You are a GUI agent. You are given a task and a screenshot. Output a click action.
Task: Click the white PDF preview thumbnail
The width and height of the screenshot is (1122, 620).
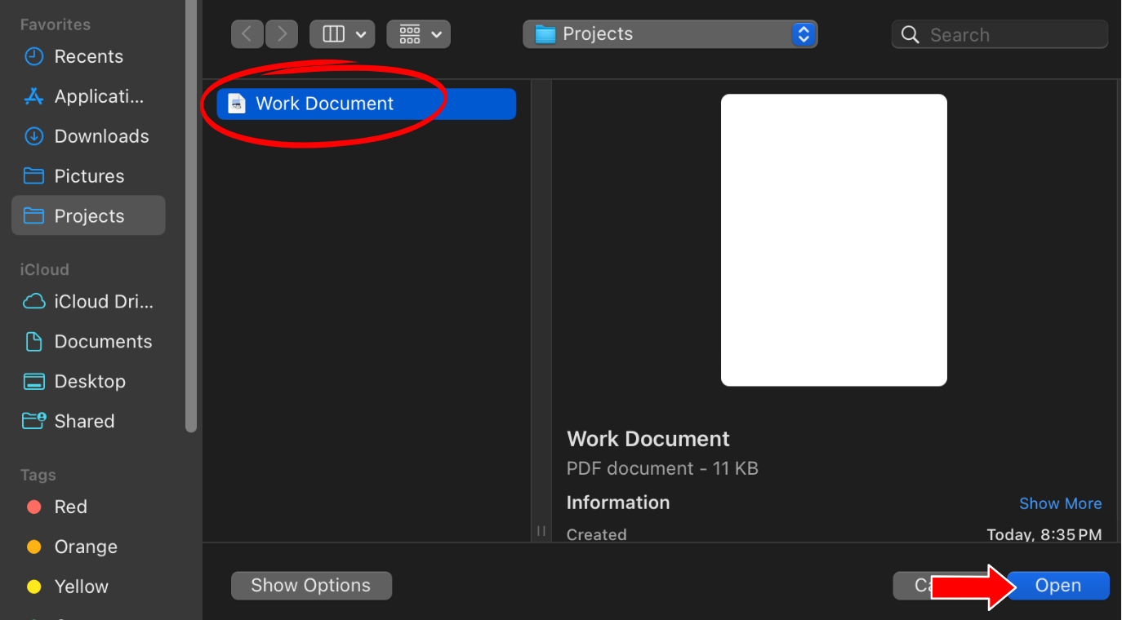[834, 240]
